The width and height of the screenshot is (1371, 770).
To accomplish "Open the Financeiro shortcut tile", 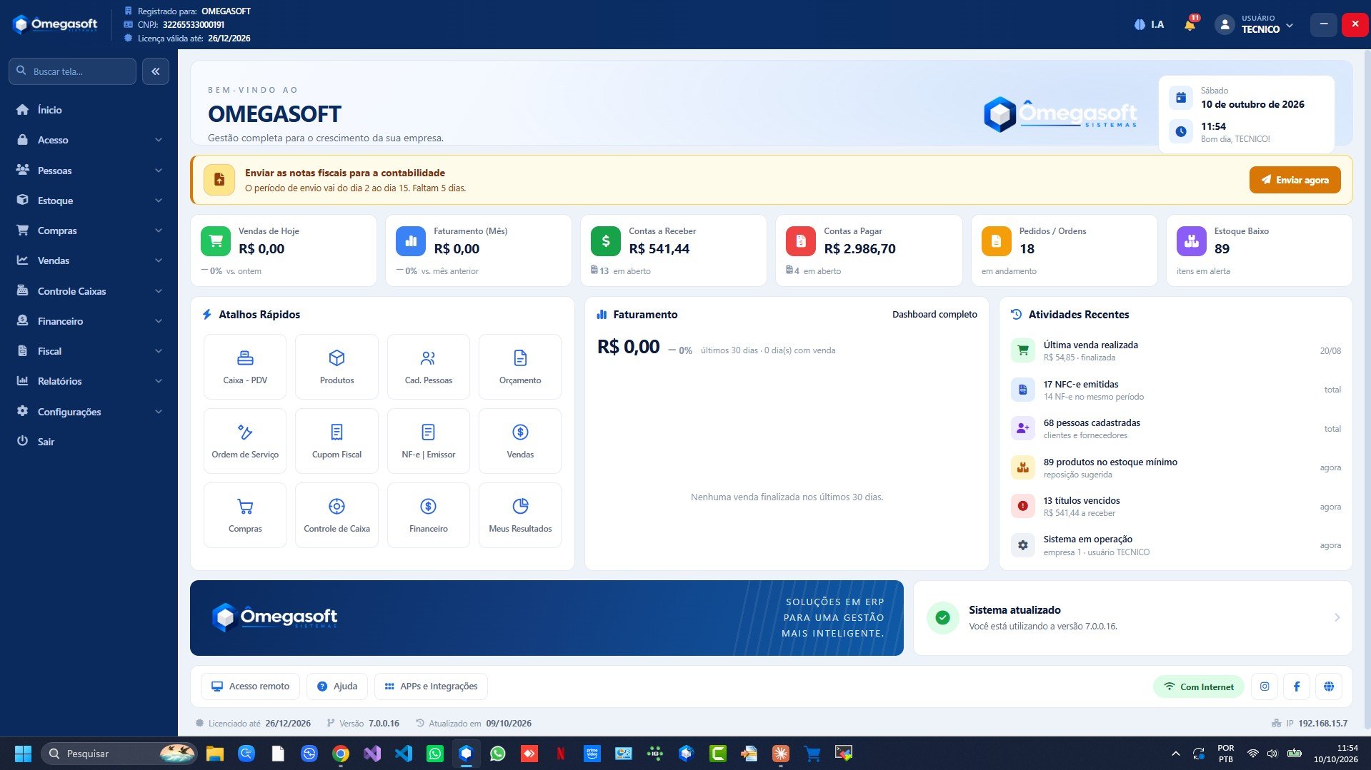I will point(429,515).
